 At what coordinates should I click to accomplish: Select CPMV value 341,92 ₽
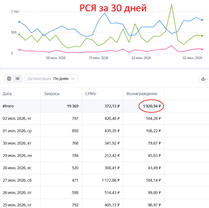tap(112, 143)
